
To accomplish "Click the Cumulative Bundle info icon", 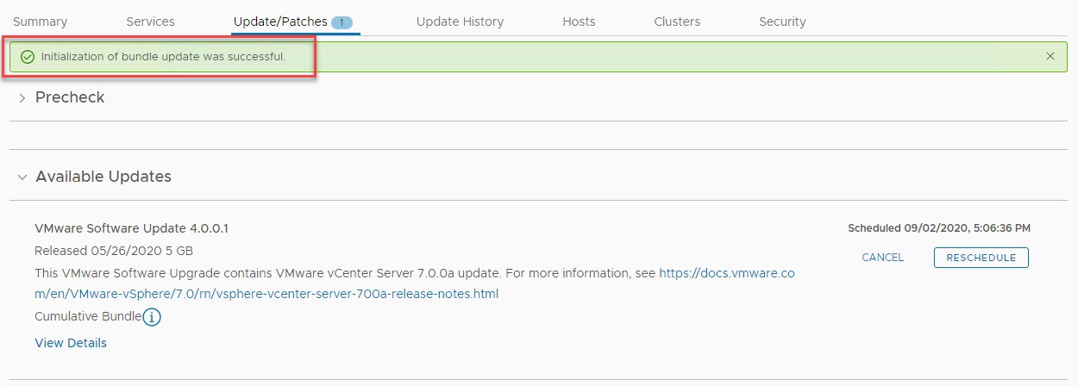I will pos(152,317).
